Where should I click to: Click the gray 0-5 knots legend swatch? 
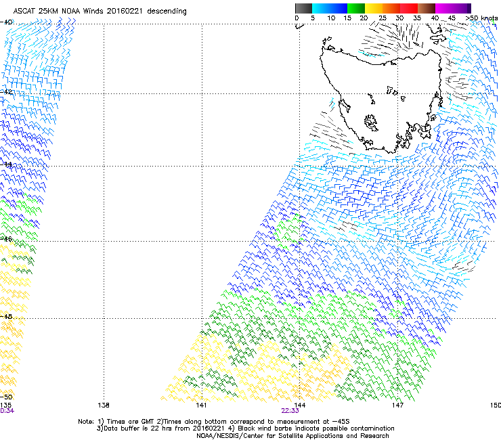pos(303,8)
